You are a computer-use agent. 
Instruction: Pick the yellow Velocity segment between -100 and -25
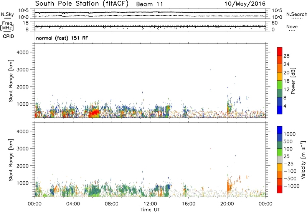pos(280,167)
